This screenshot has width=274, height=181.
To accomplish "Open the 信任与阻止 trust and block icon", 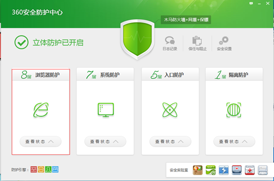I will 197,40.
